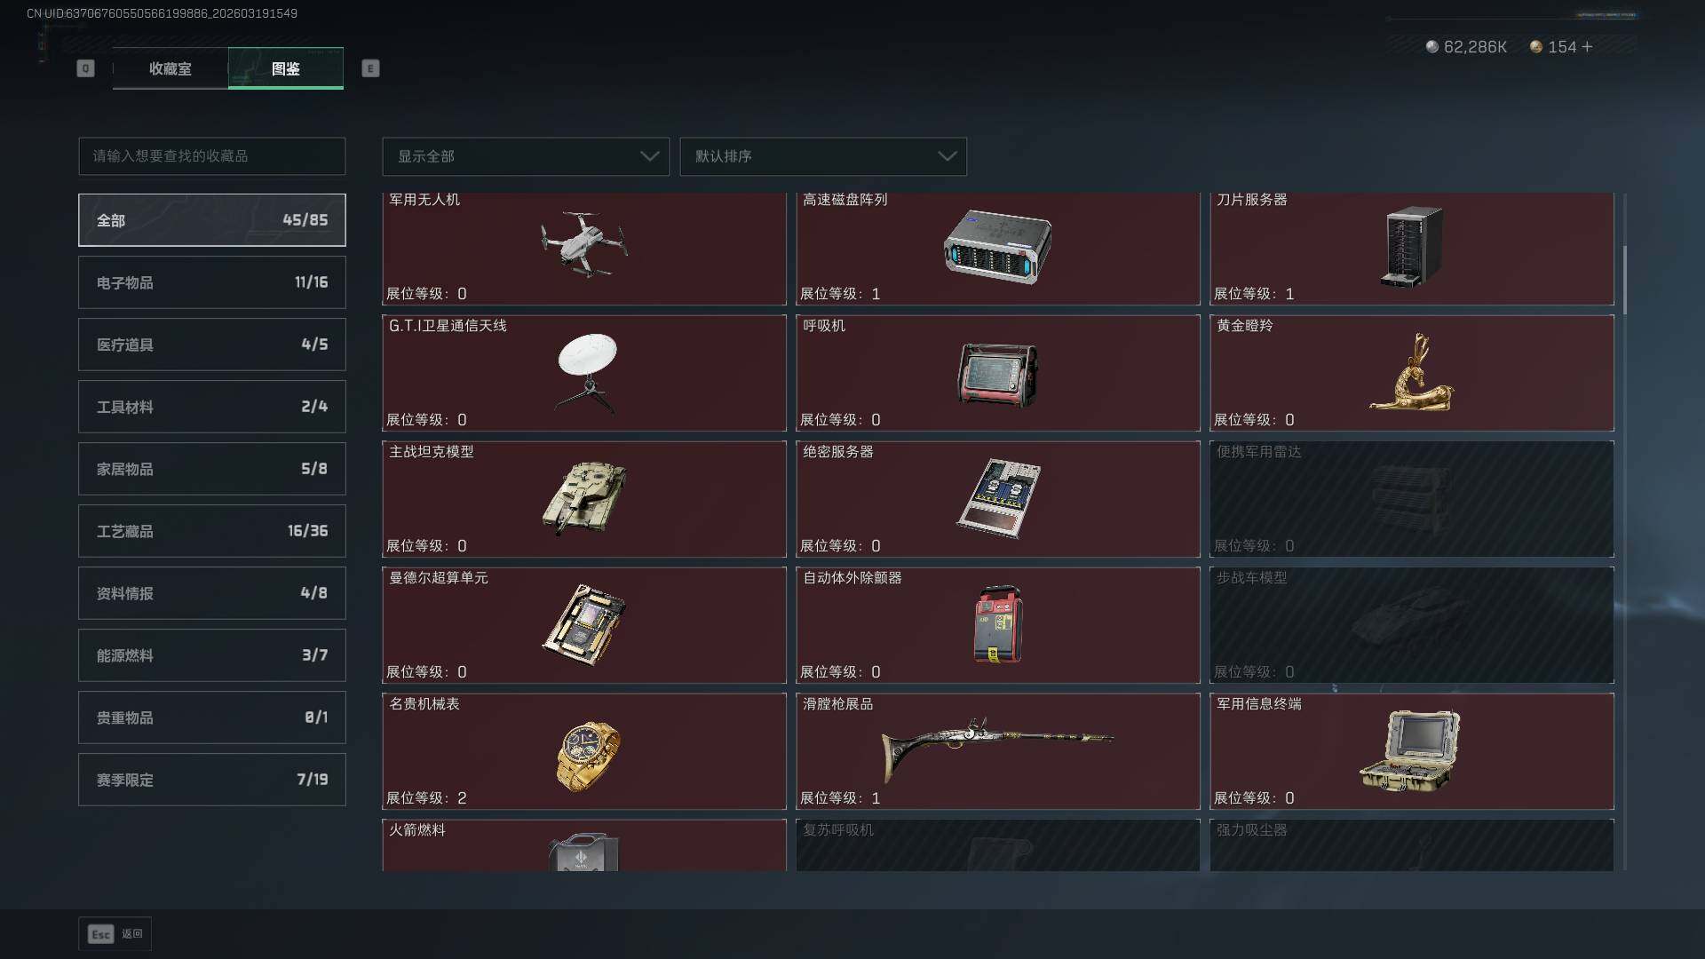Click the flintlock gun exhibit (滑膛枪展品) icon
This screenshot has width=1705, height=959.
[x=997, y=749]
